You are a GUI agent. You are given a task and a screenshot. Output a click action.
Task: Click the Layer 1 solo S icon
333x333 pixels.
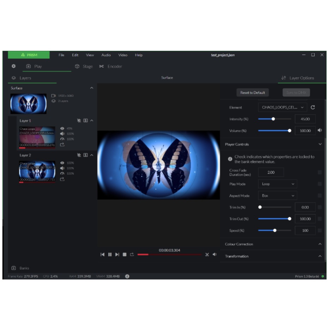85,121
